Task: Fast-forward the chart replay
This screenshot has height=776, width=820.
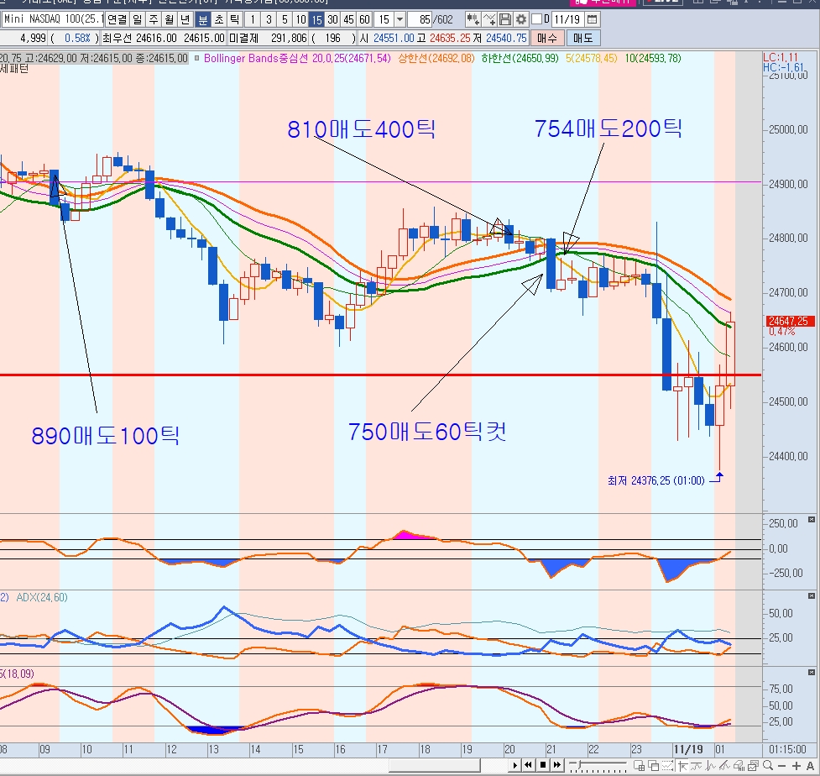Action: 556,765
